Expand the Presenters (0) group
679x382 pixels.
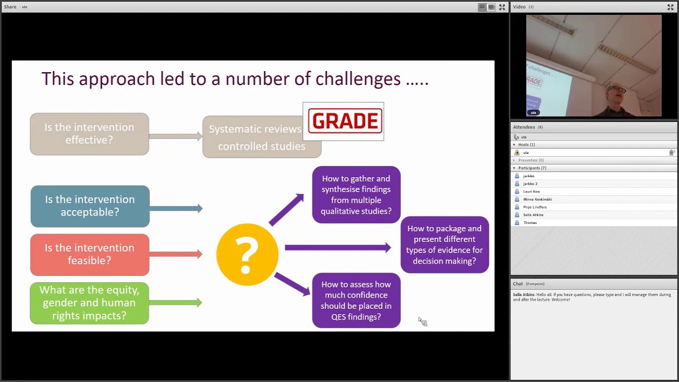[514, 160]
